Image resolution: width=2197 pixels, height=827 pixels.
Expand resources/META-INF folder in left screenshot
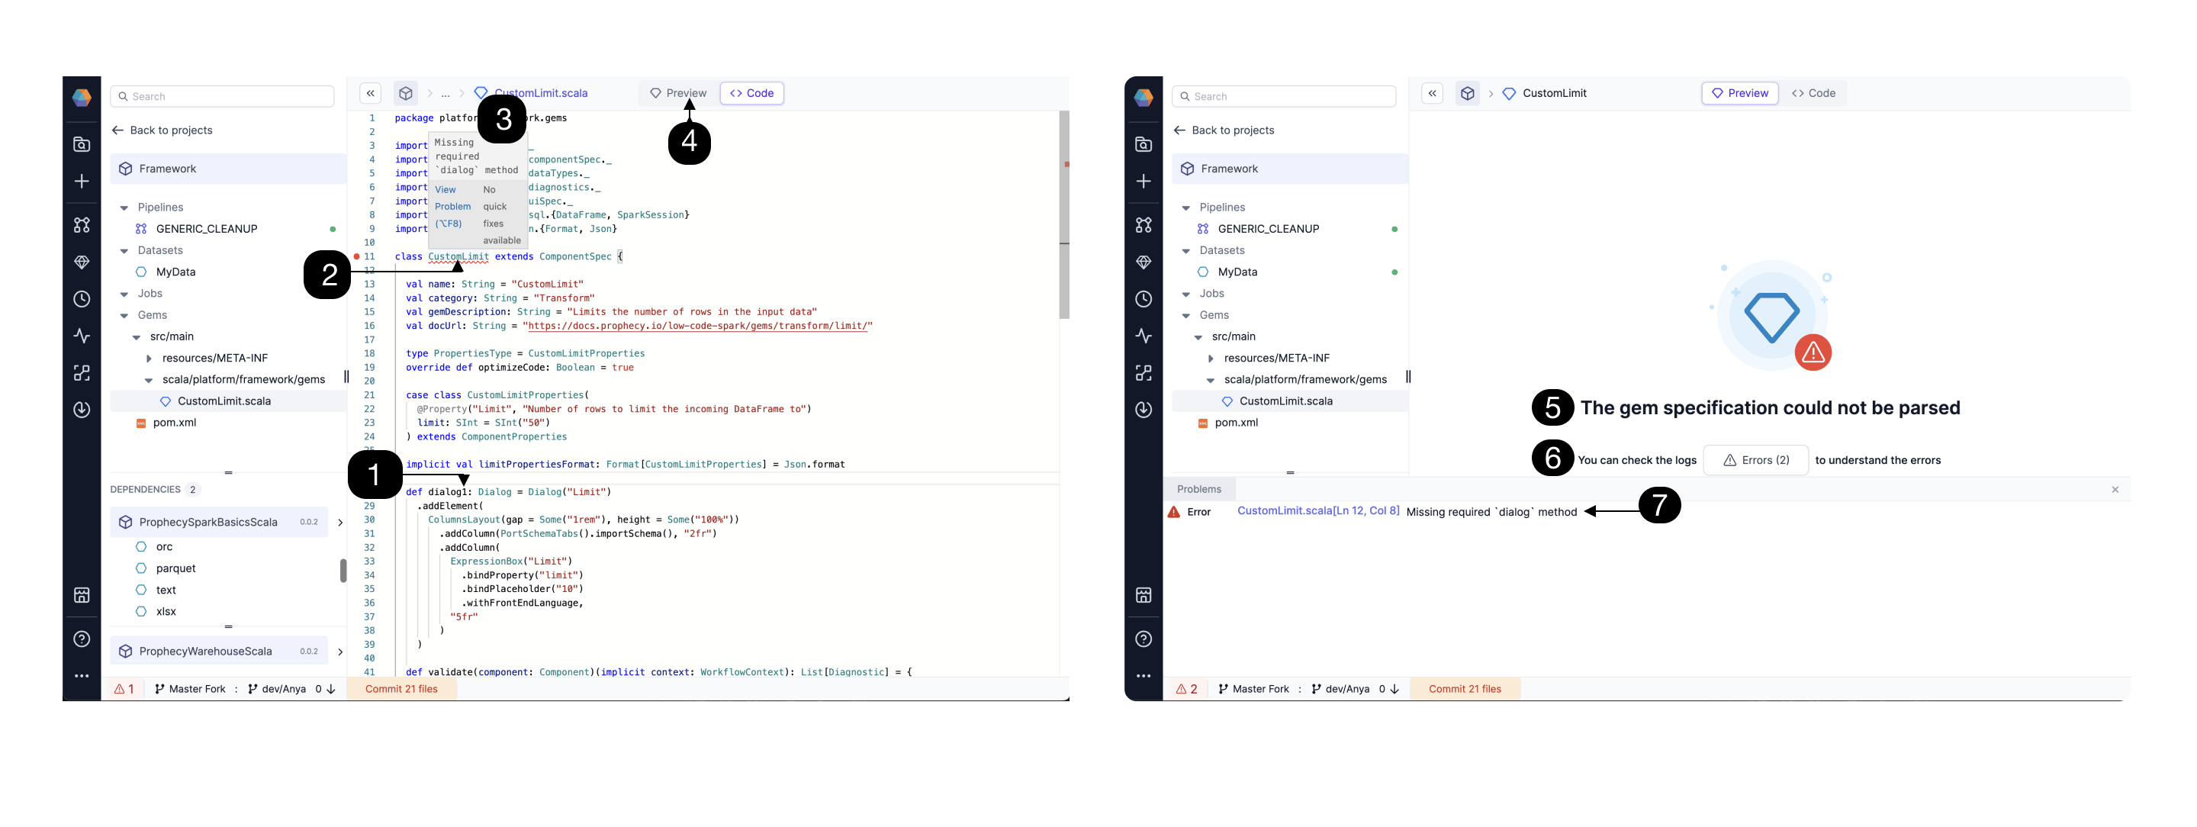point(150,358)
